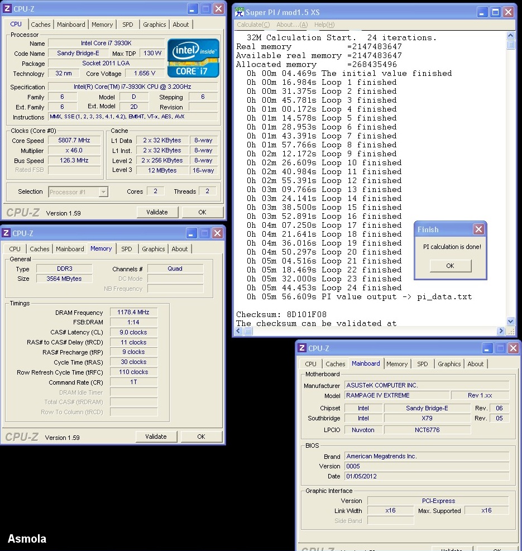The height and width of the screenshot is (551, 522).
Task: Open the About menu in Super PI
Action: (x=292, y=25)
